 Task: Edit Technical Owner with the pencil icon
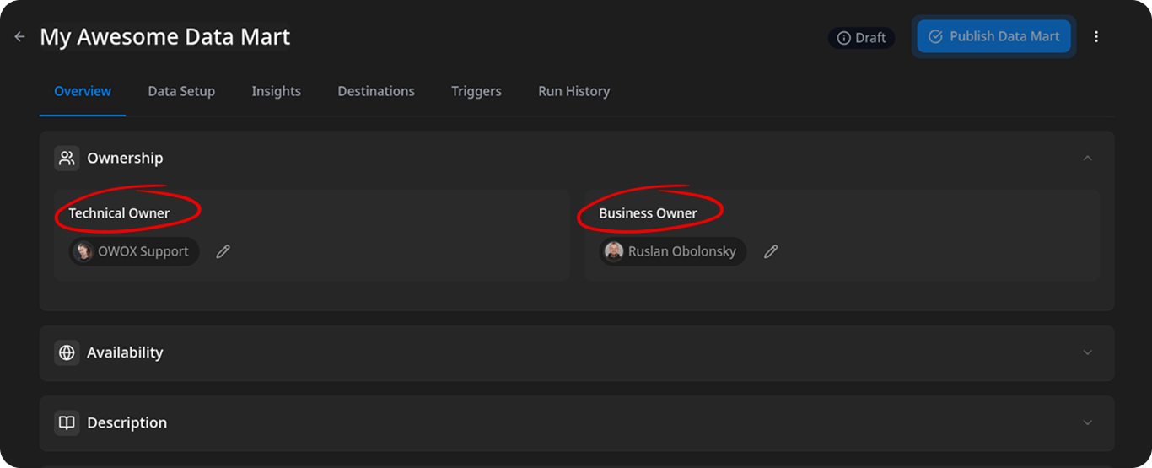tap(223, 251)
